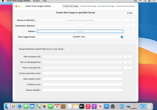Click heading 'Create Disk Image to specified format'
The height and width of the screenshot is (110, 157).
point(75,13)
